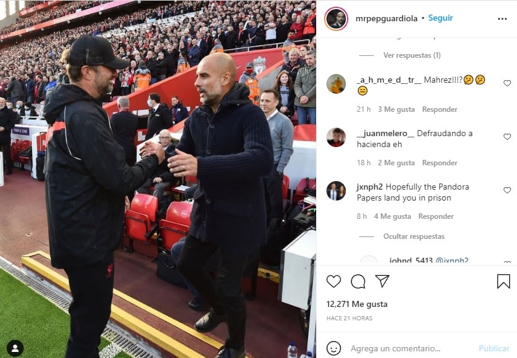Viewport: 517px width, 358px height.
Task: Like the _a_h_m_e_d__tr__ Mahrez comment
Action: coord(507,83)
